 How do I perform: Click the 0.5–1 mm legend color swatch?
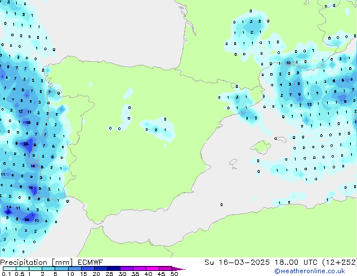(23, 269)
